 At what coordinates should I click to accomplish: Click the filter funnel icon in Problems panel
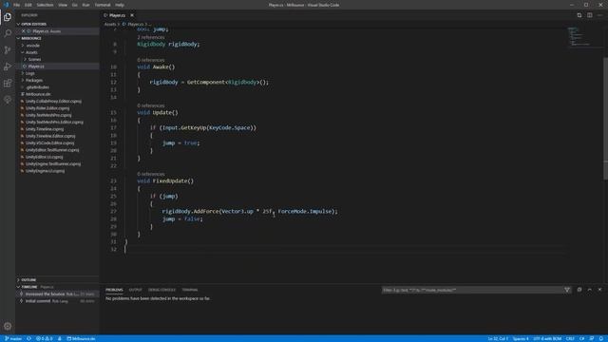tap(567, 290)
